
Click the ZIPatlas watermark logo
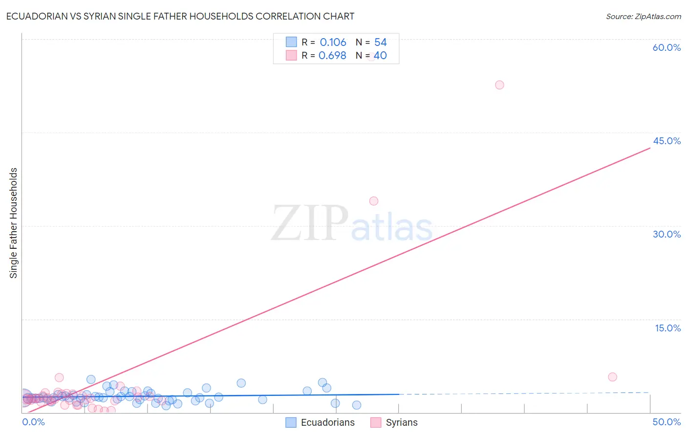(x=352, y=223)
